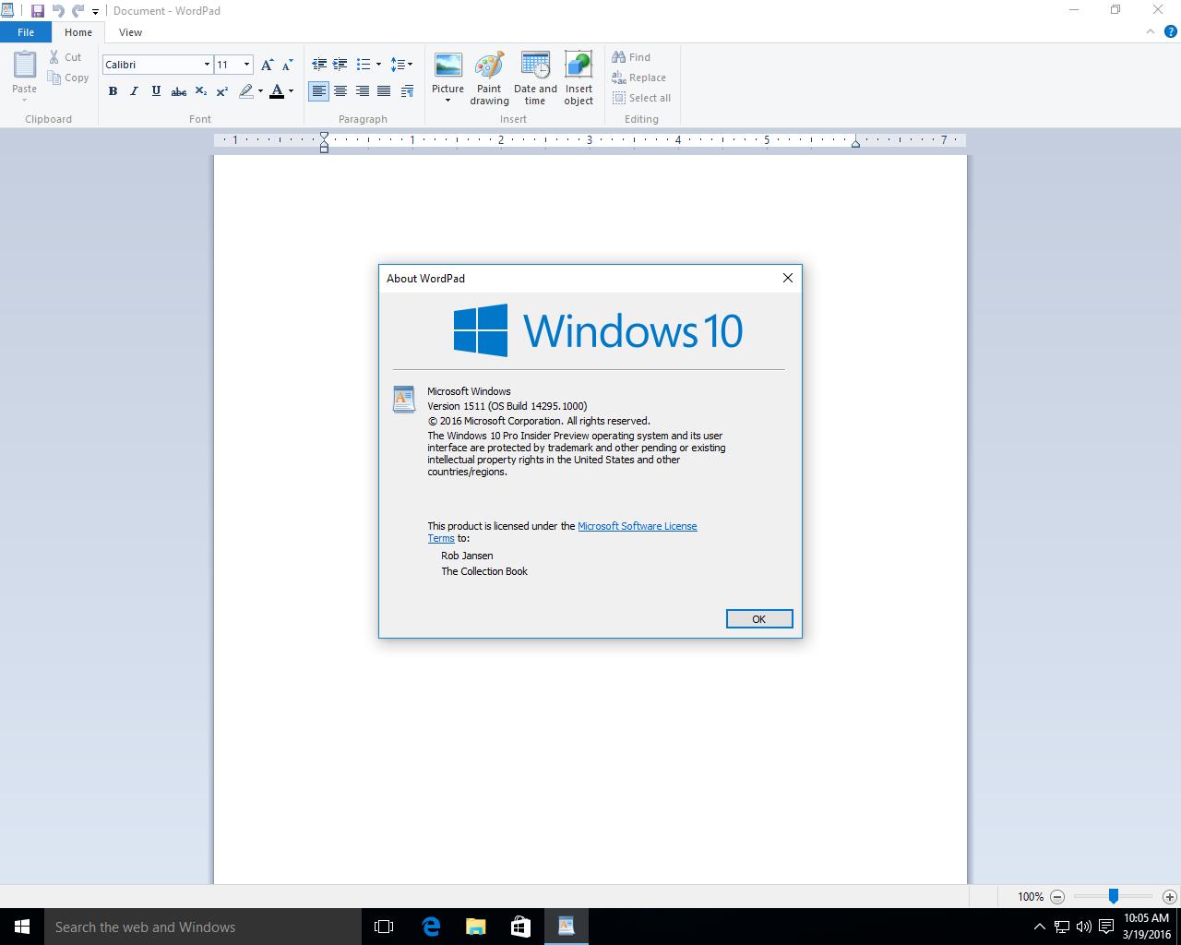Open Microsoft Software License link

638,526
